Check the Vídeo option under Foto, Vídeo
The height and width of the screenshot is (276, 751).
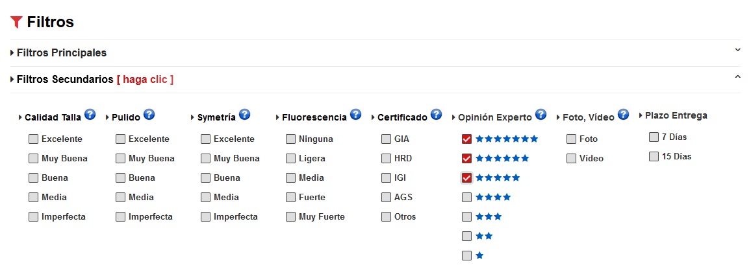[x=571, y=158]
